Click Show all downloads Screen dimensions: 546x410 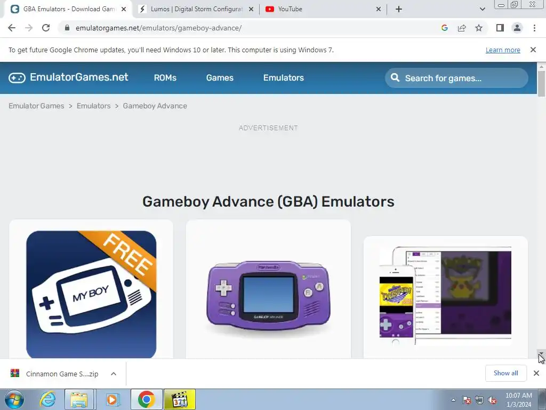(x=505, y=373)
